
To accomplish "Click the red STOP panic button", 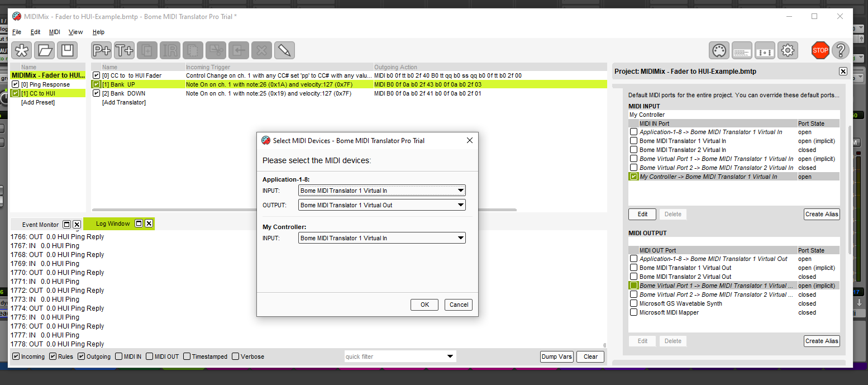I will 820,50.
